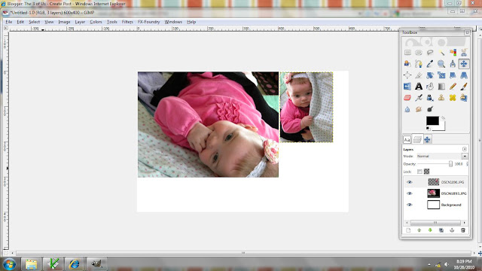
Task: Open the File menu
Action: click(x=9, y=22)
